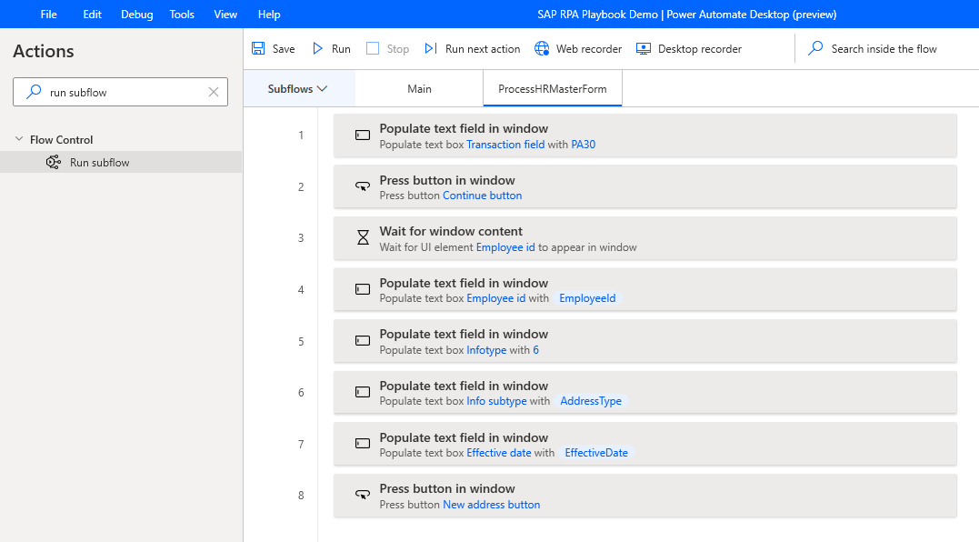
Task: Click the Desktop recorder label
Action: pyautogui.click(x=700, y=49)
